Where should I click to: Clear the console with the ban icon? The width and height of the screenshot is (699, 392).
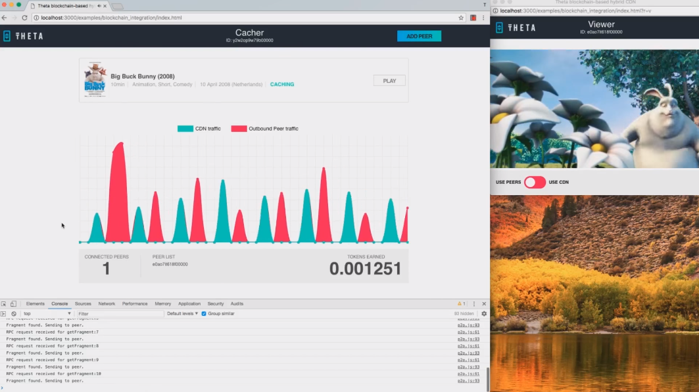(14, 314)
